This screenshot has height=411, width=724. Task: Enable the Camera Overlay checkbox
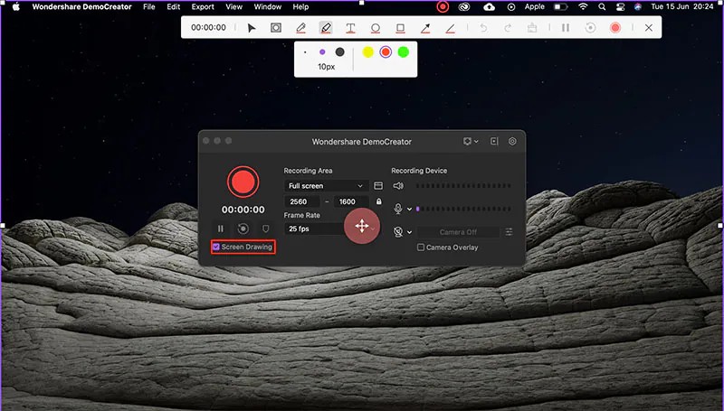tap(421, 248)
